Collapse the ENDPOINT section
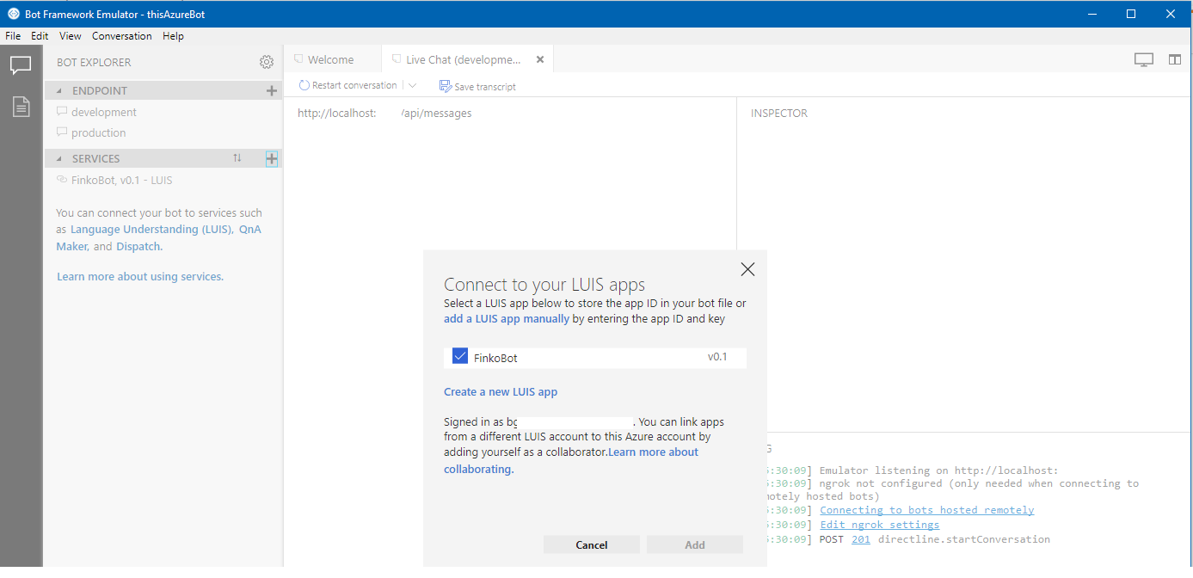Viewport: 1193px width, 578px height. 60,90
